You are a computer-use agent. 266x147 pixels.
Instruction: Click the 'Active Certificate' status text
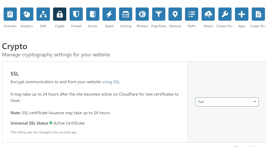[69, 123]
